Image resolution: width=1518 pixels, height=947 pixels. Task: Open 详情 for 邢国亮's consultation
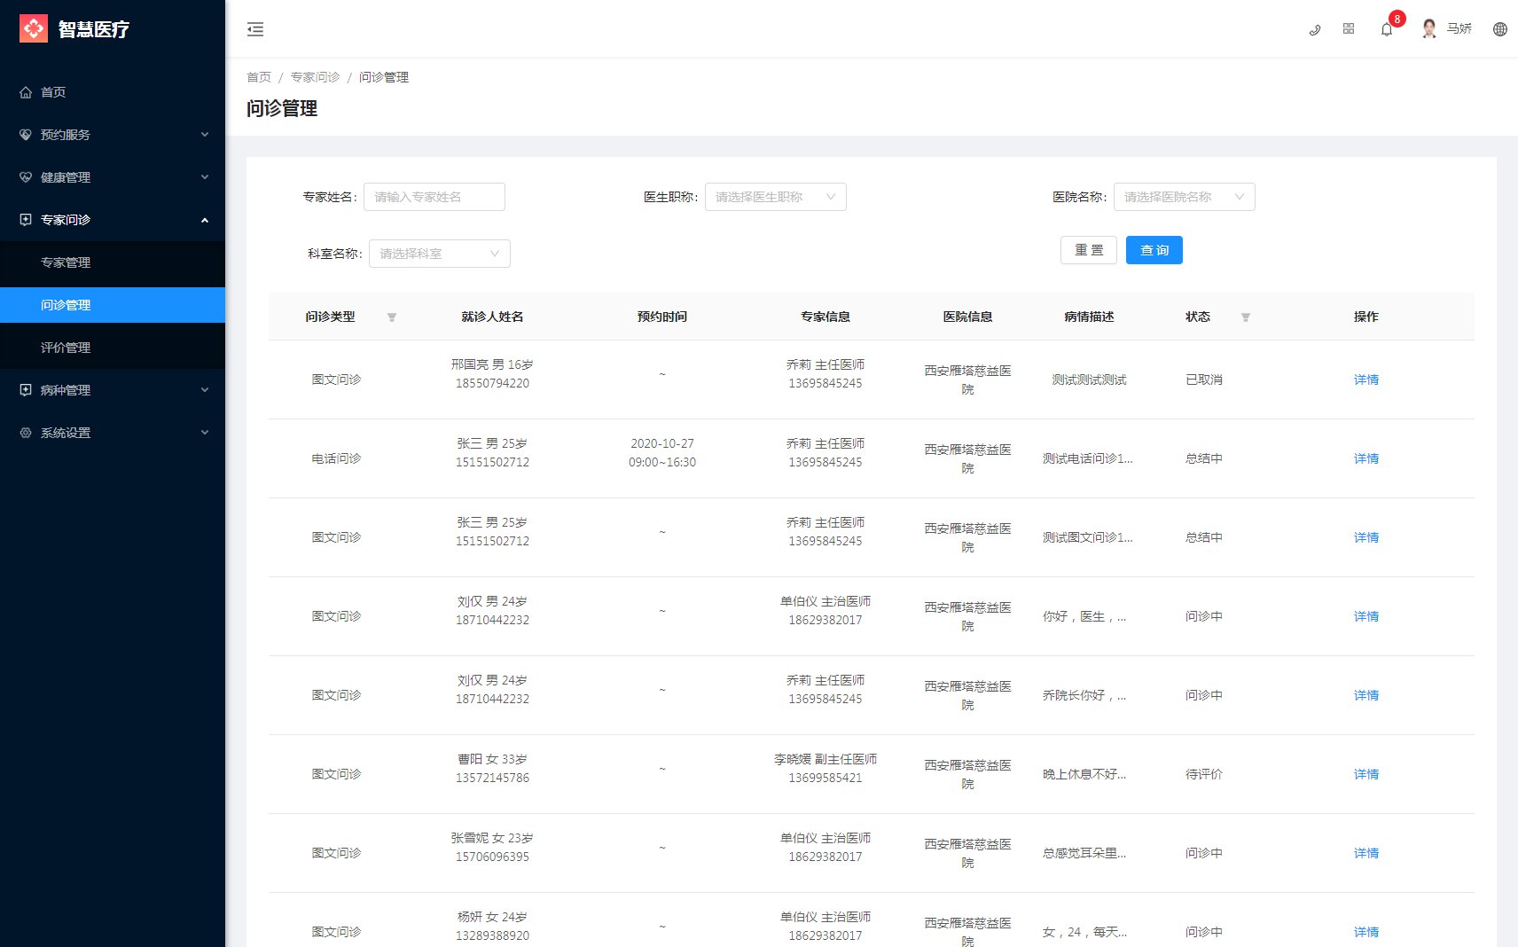[1366, 380]
